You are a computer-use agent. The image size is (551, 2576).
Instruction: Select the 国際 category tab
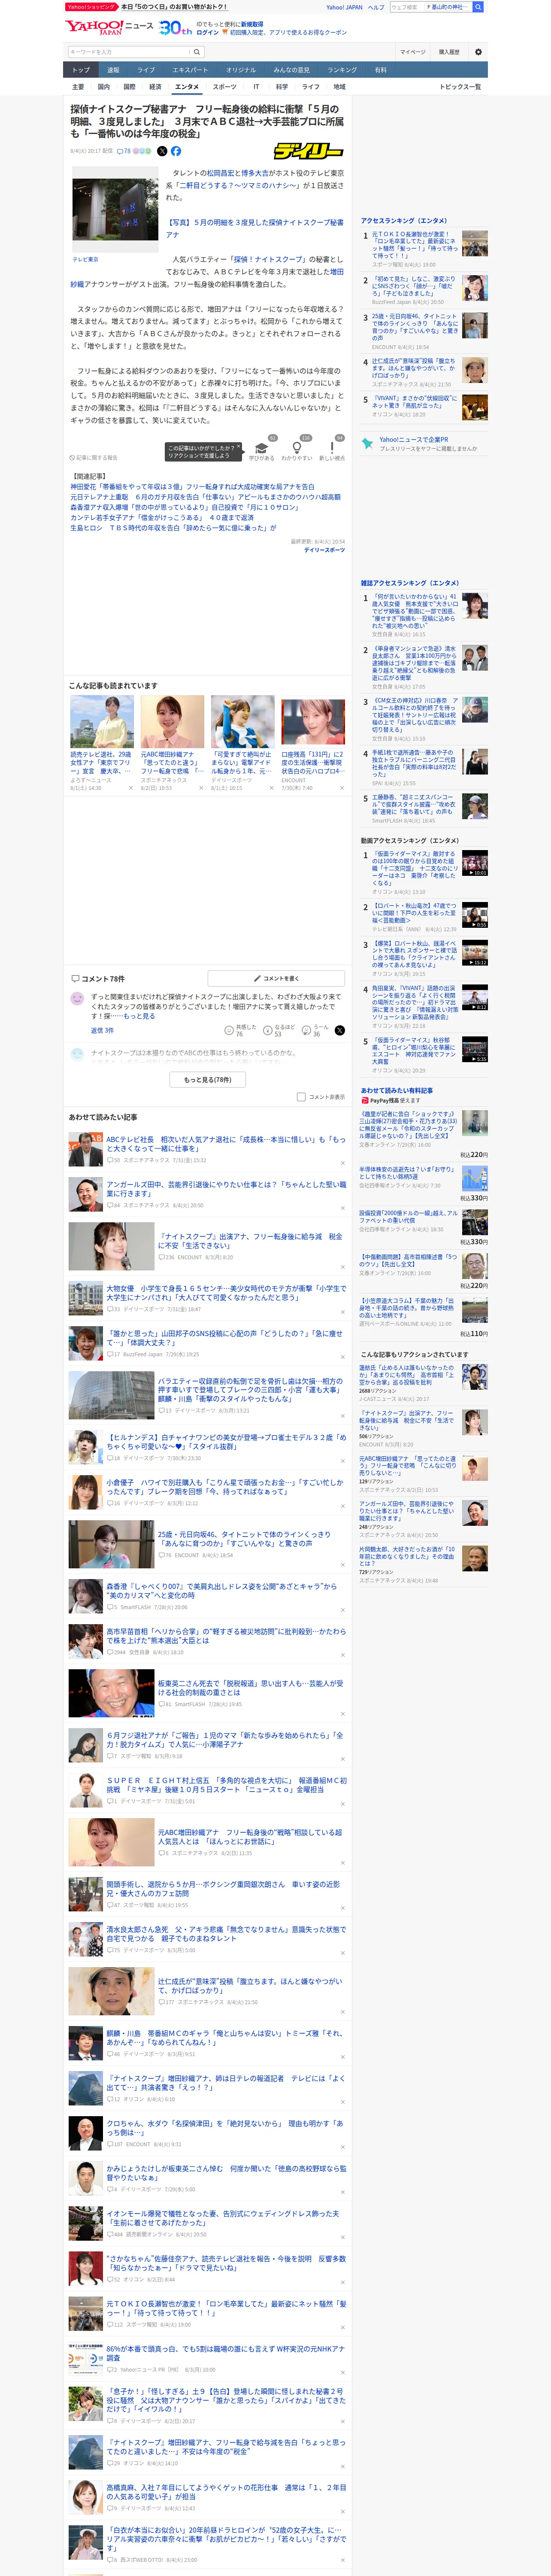pyautogui.click(x=129, y=87)
